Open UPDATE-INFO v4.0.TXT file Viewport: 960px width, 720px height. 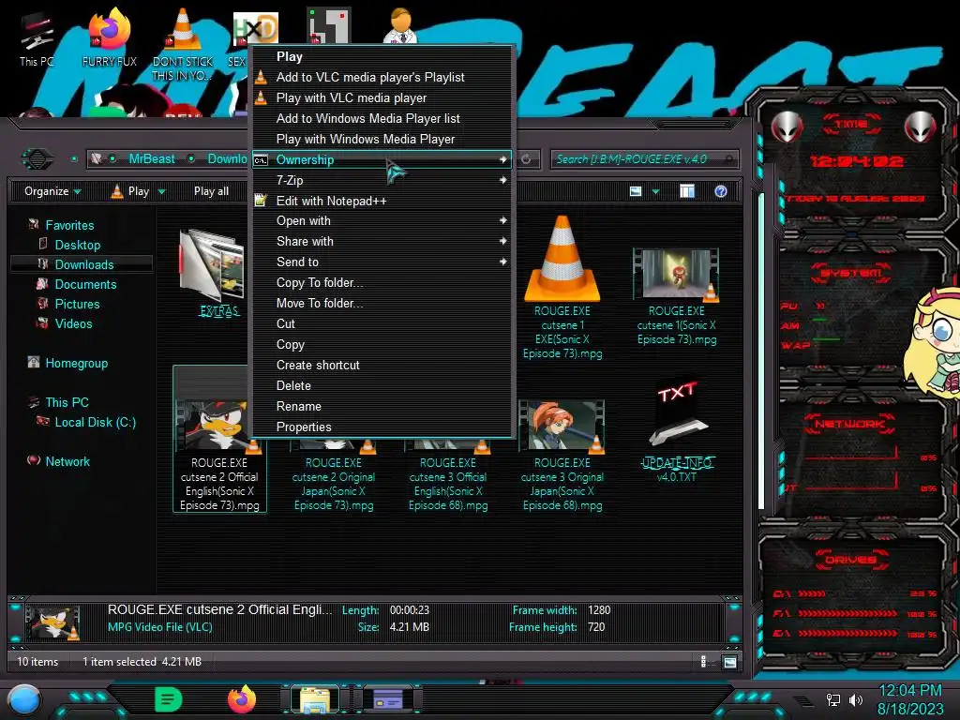tap(677, 432)
